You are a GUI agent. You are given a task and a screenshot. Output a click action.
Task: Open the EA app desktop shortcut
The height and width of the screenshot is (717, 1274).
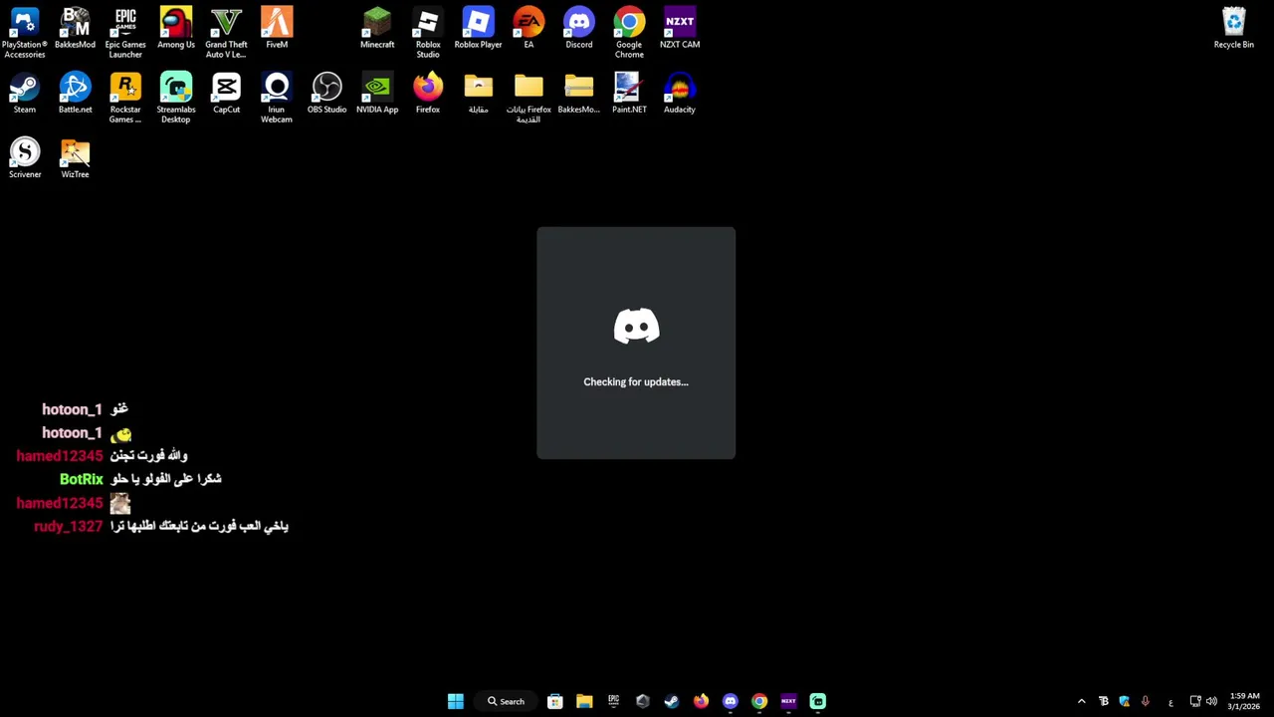529,28
